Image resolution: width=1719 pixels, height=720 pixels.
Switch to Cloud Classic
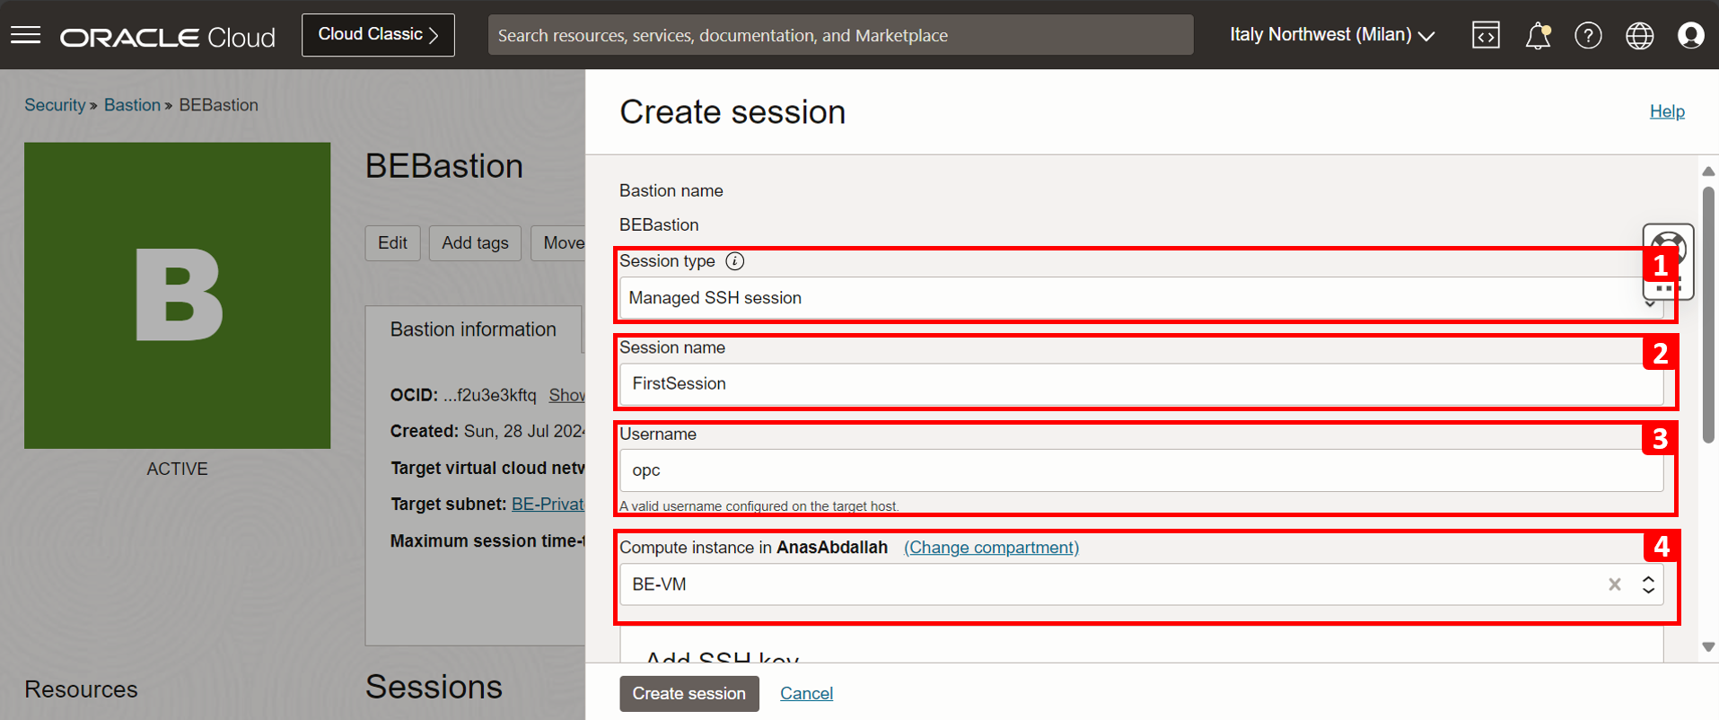click(x=378, y=35)
